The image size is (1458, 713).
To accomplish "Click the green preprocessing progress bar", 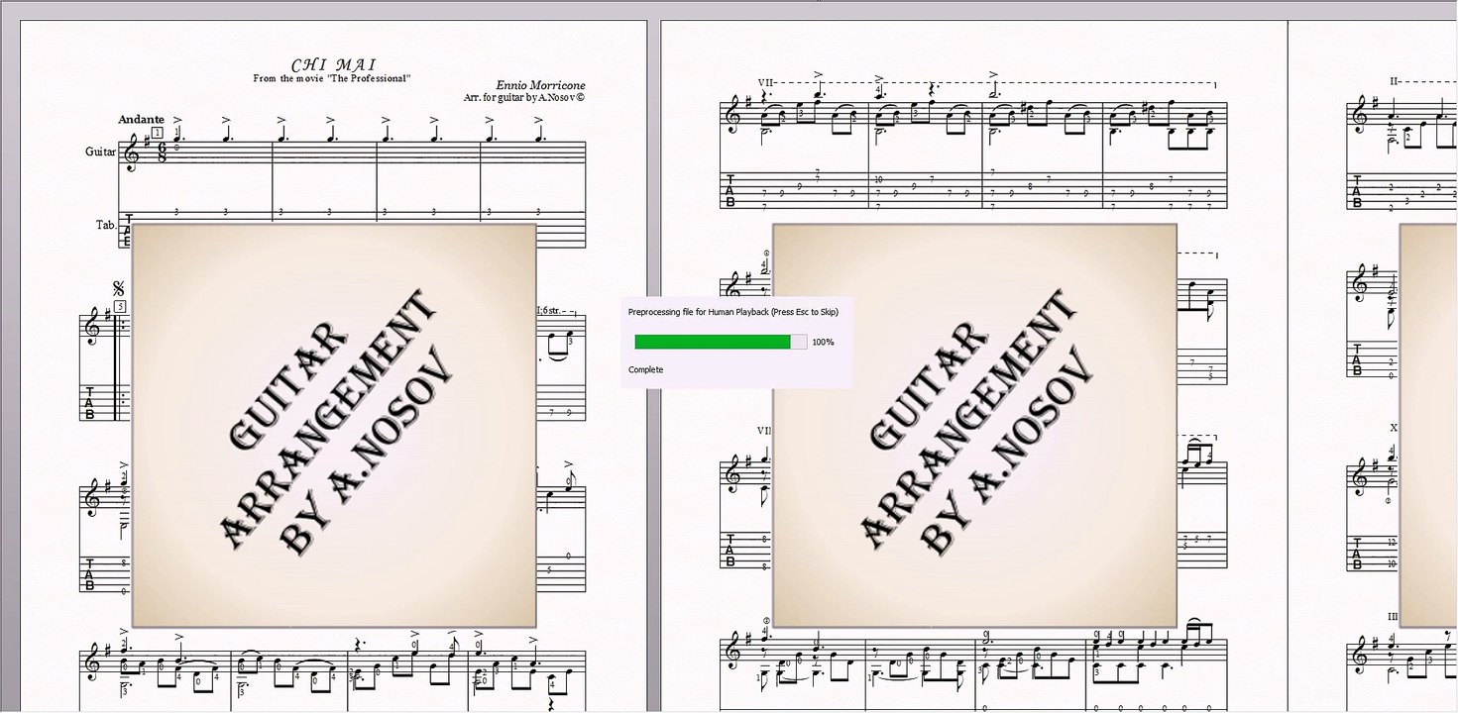I will point(721,342).
